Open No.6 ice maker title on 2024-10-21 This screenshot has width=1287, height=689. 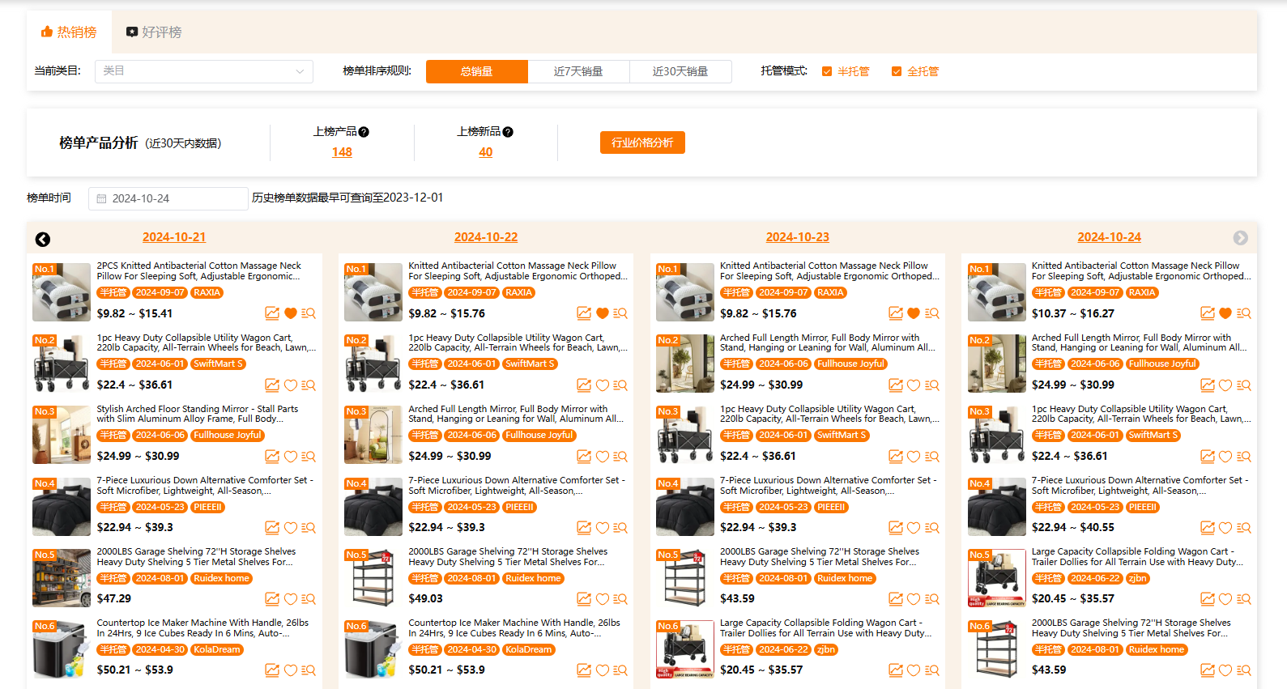202,628
